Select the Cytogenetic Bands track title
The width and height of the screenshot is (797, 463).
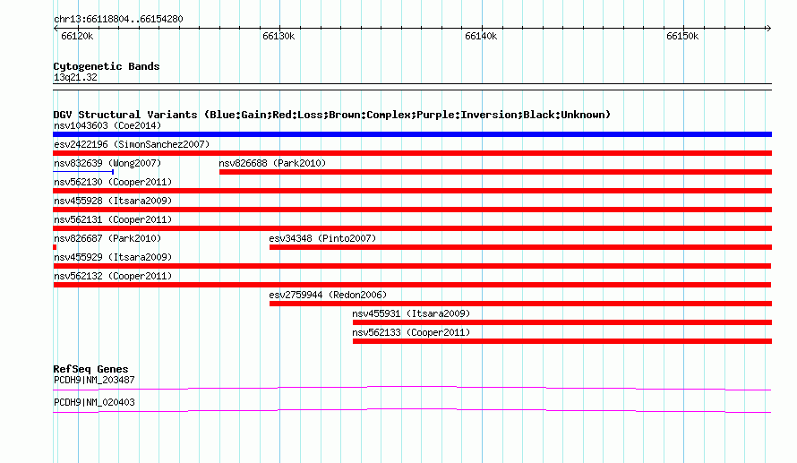(x=107, y=66)
